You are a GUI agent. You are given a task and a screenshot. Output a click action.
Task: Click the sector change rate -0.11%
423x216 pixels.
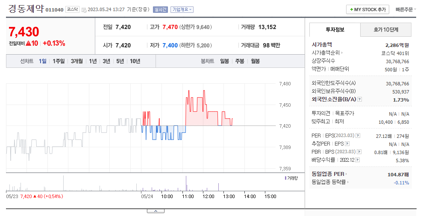click(401, 183)
